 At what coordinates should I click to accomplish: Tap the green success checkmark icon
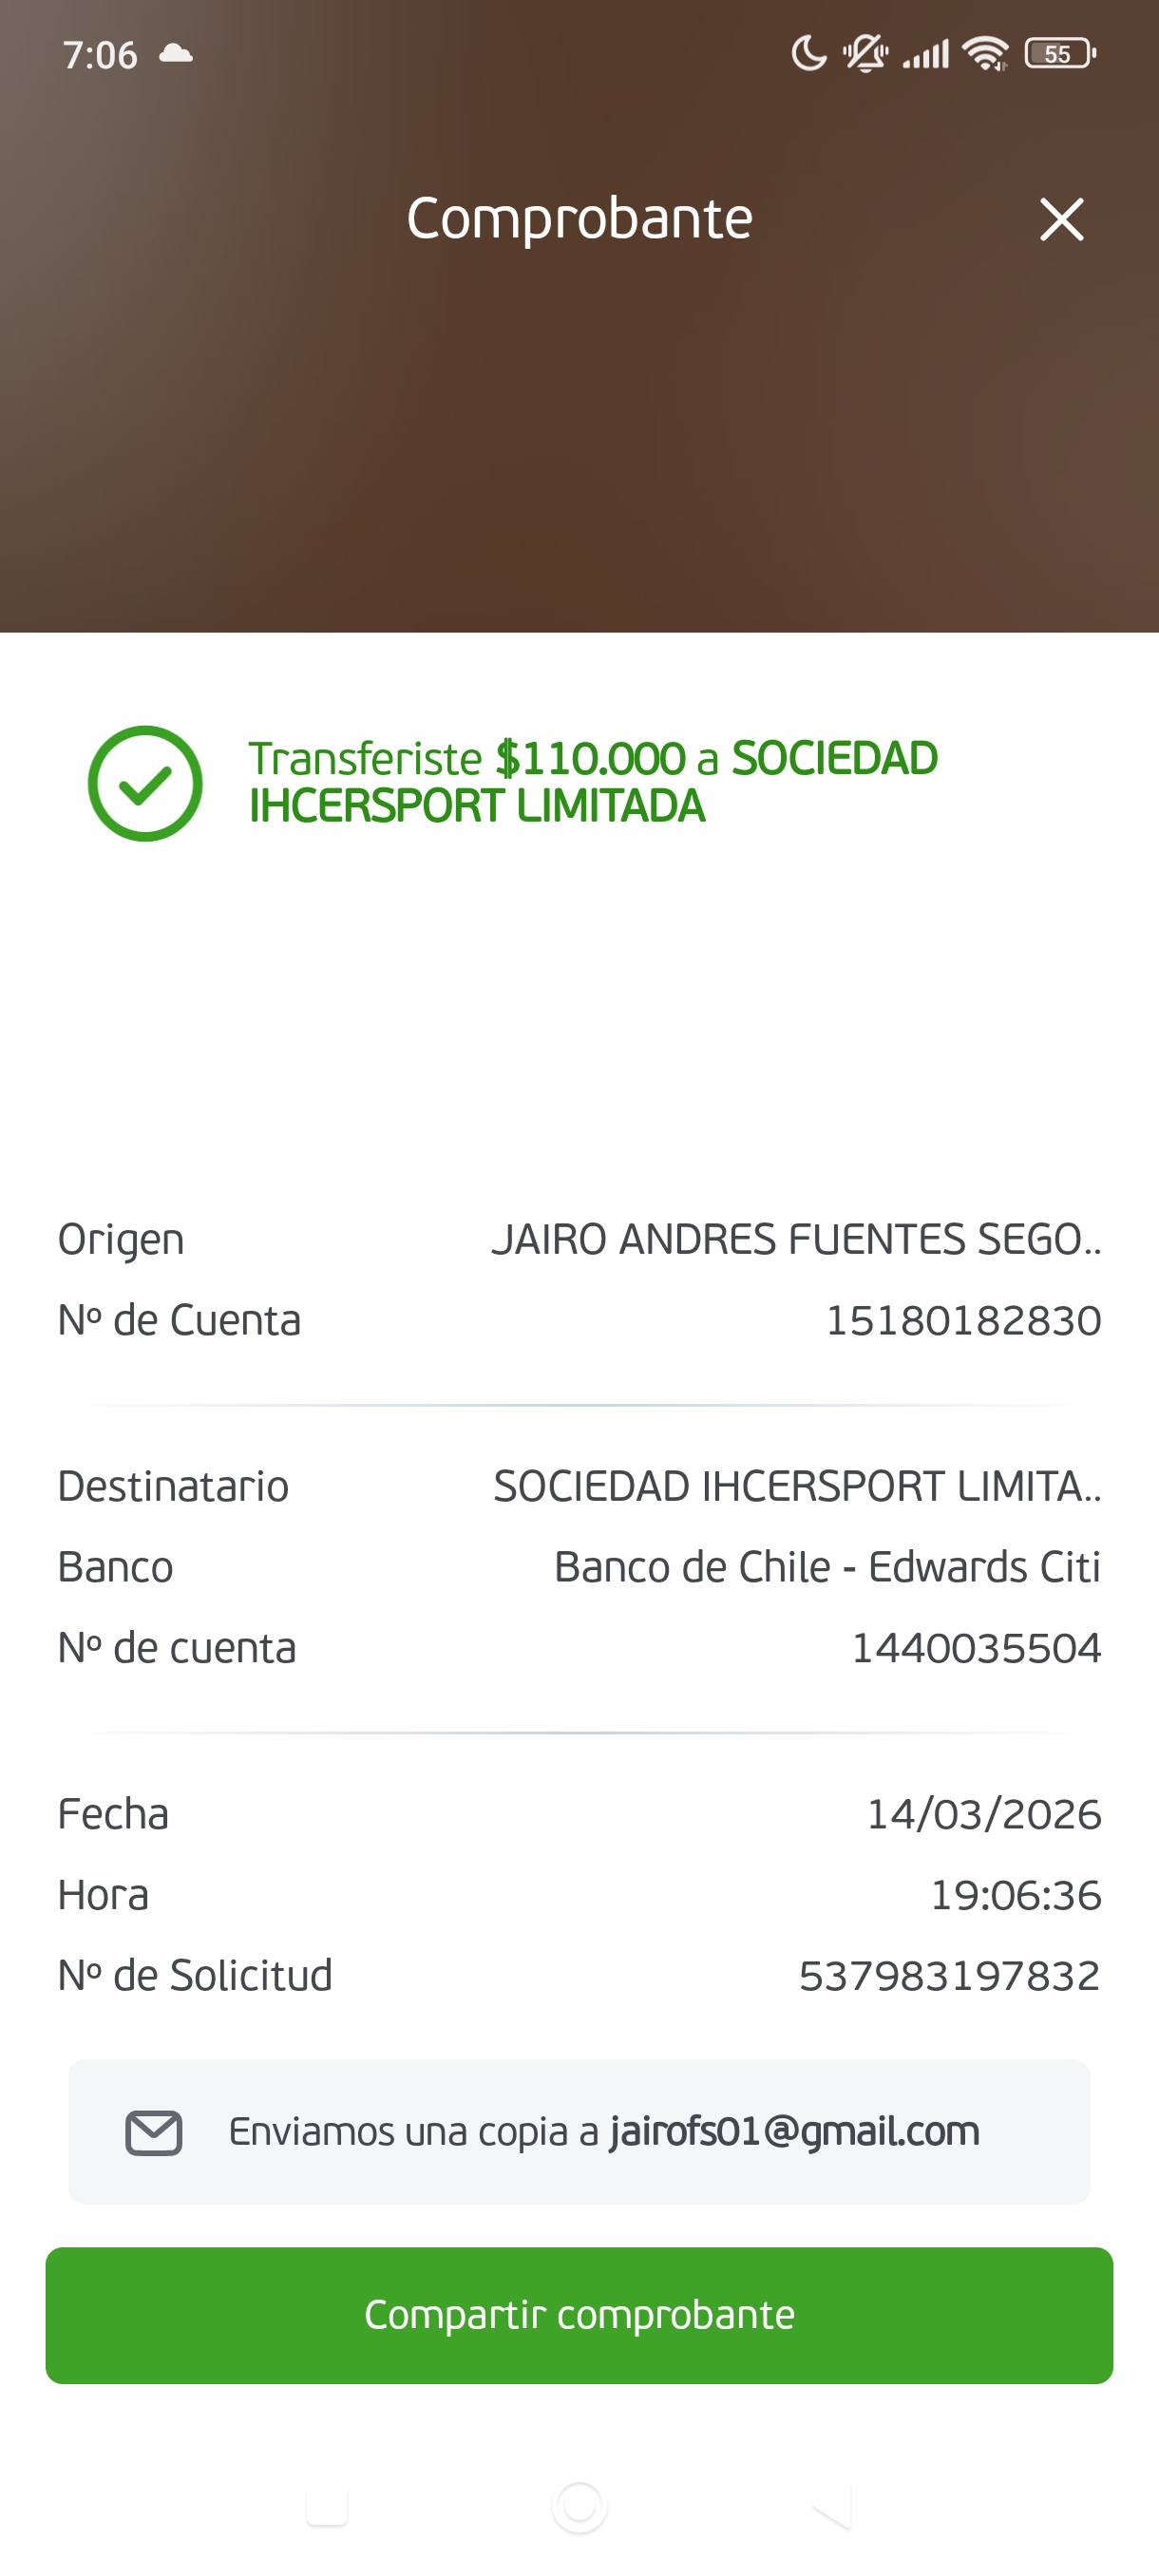[x=145, y=783]
